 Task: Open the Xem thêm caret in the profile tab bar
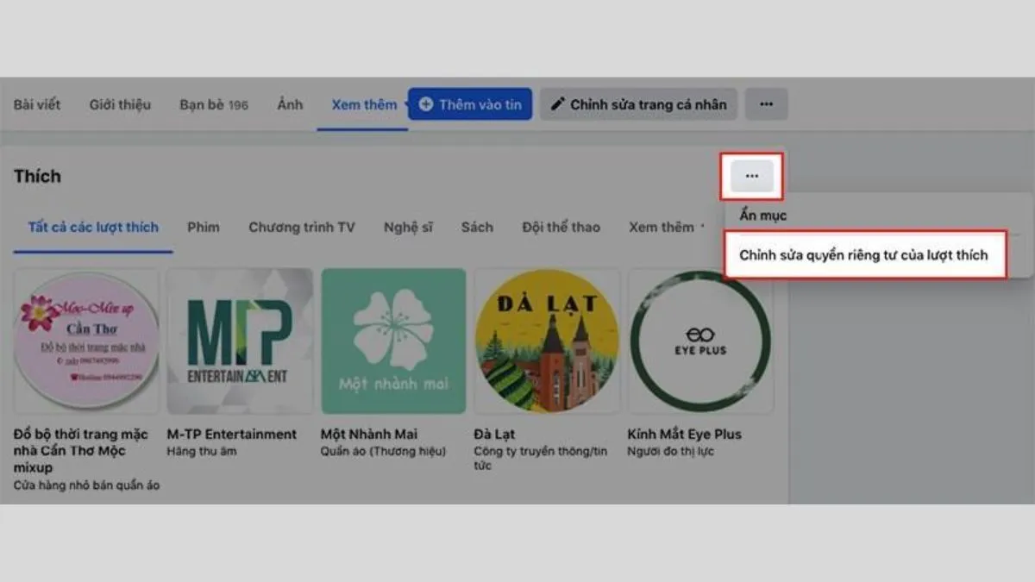pyautogui.click(x=404, y=103)
